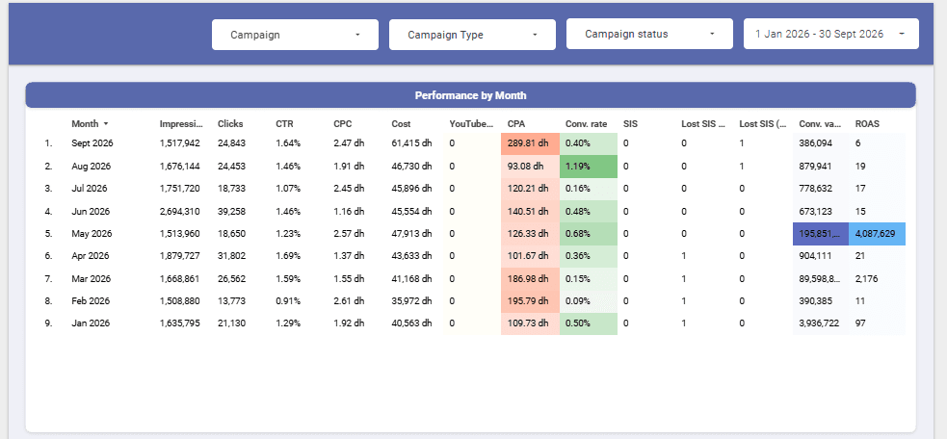Sort table by CPA column header
947x439 pixels.
click(516, 124)
